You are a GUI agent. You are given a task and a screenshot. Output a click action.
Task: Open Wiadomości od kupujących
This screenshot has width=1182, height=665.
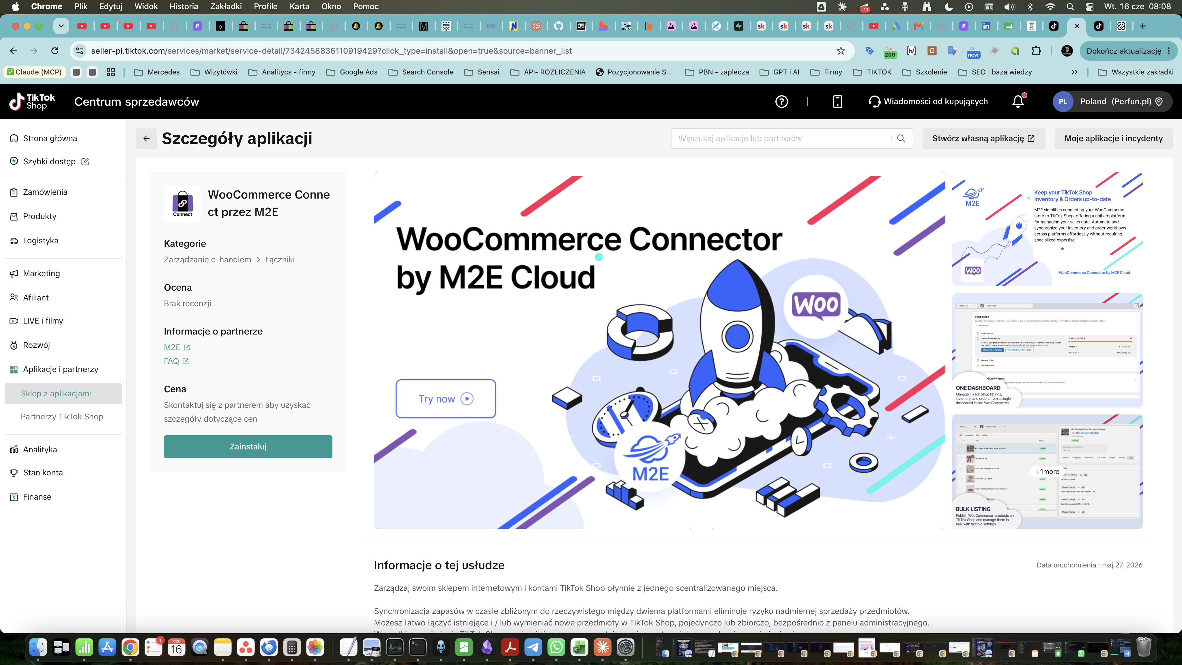click(x=928, y=101)
